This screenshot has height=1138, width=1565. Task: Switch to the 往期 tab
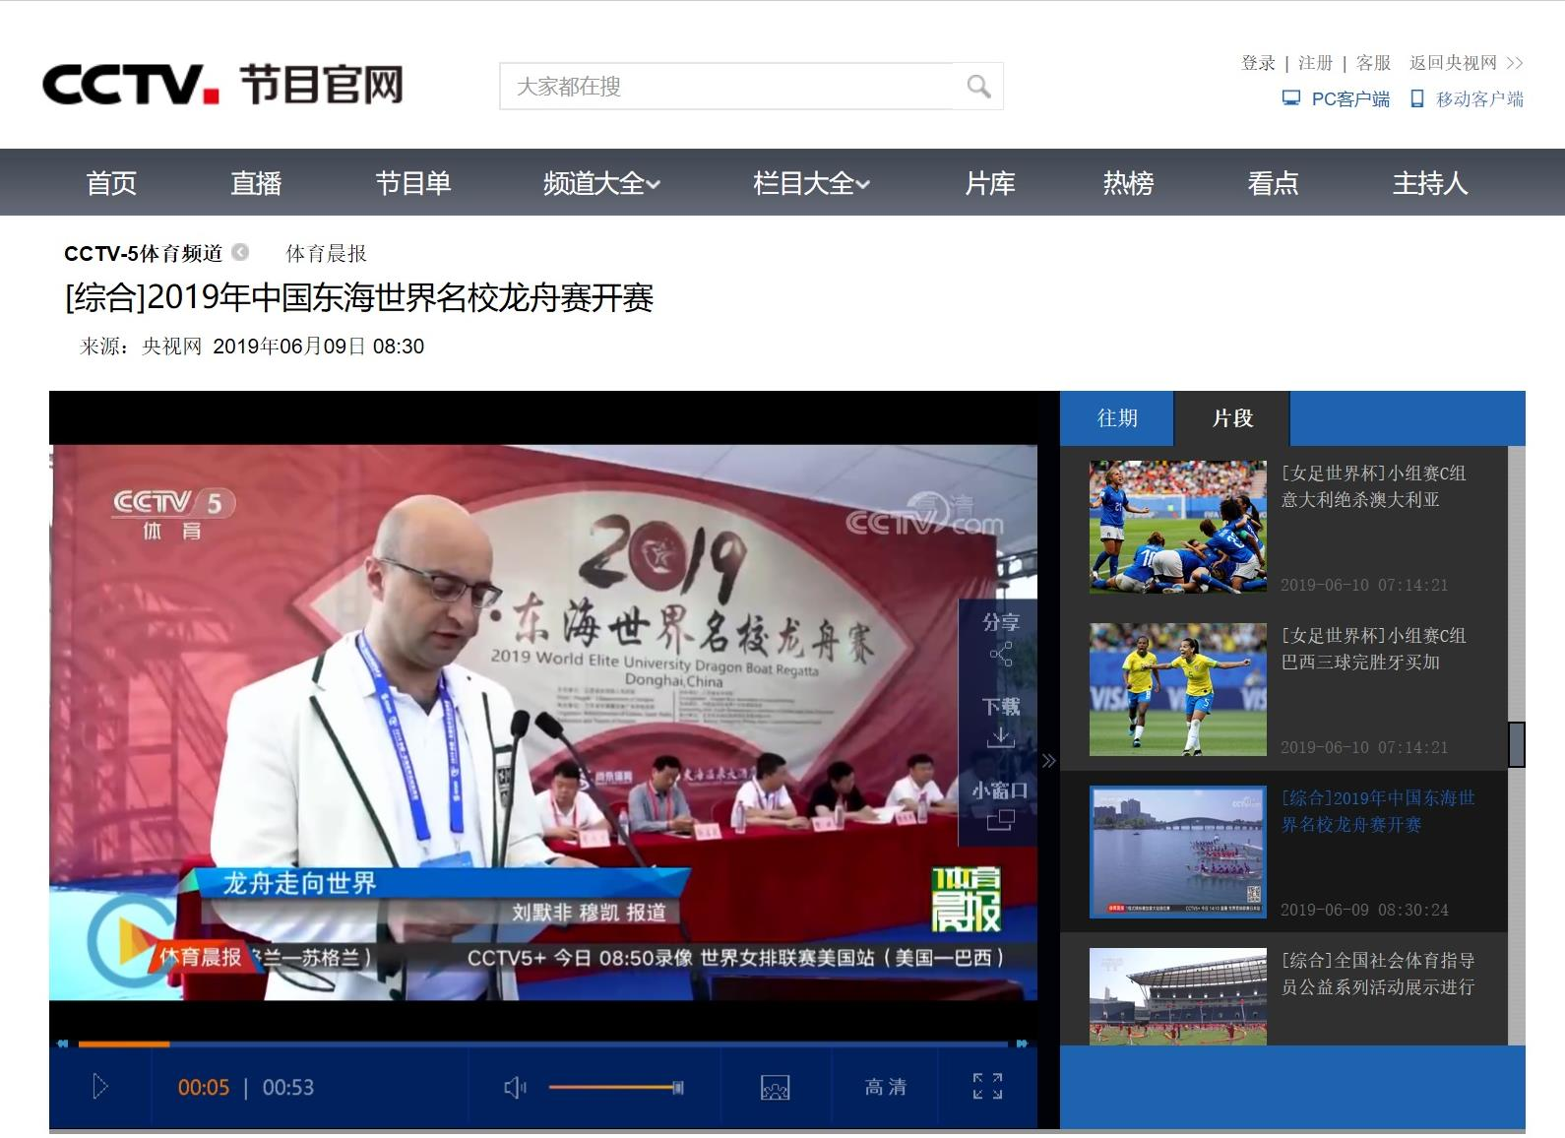tap(1117, 418)
